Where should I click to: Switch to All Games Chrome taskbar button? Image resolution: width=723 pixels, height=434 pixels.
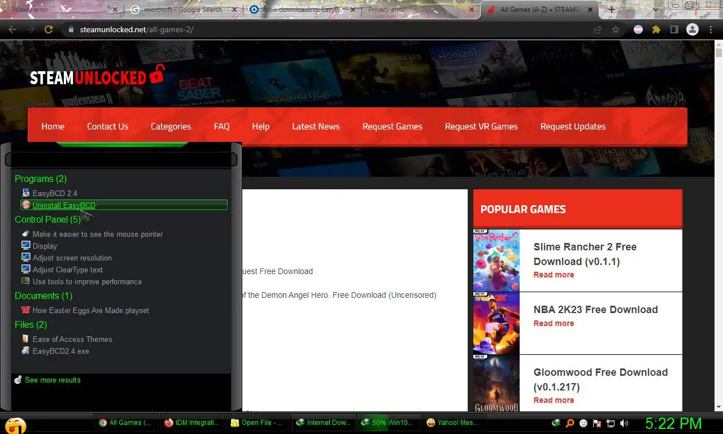click(125, 422)
